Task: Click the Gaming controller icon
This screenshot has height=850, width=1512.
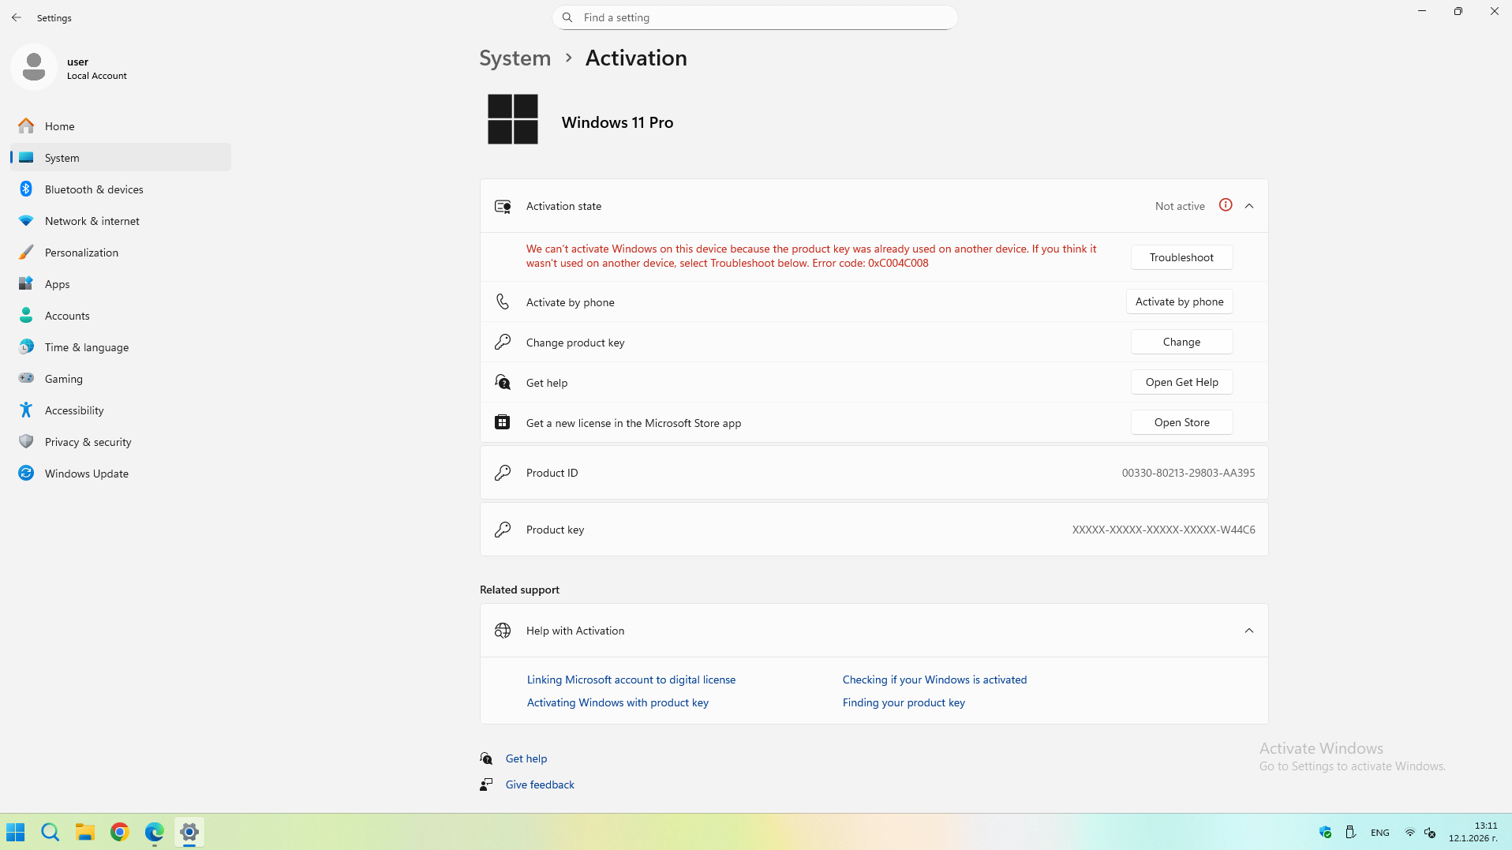Action: (x=26, y=379)
